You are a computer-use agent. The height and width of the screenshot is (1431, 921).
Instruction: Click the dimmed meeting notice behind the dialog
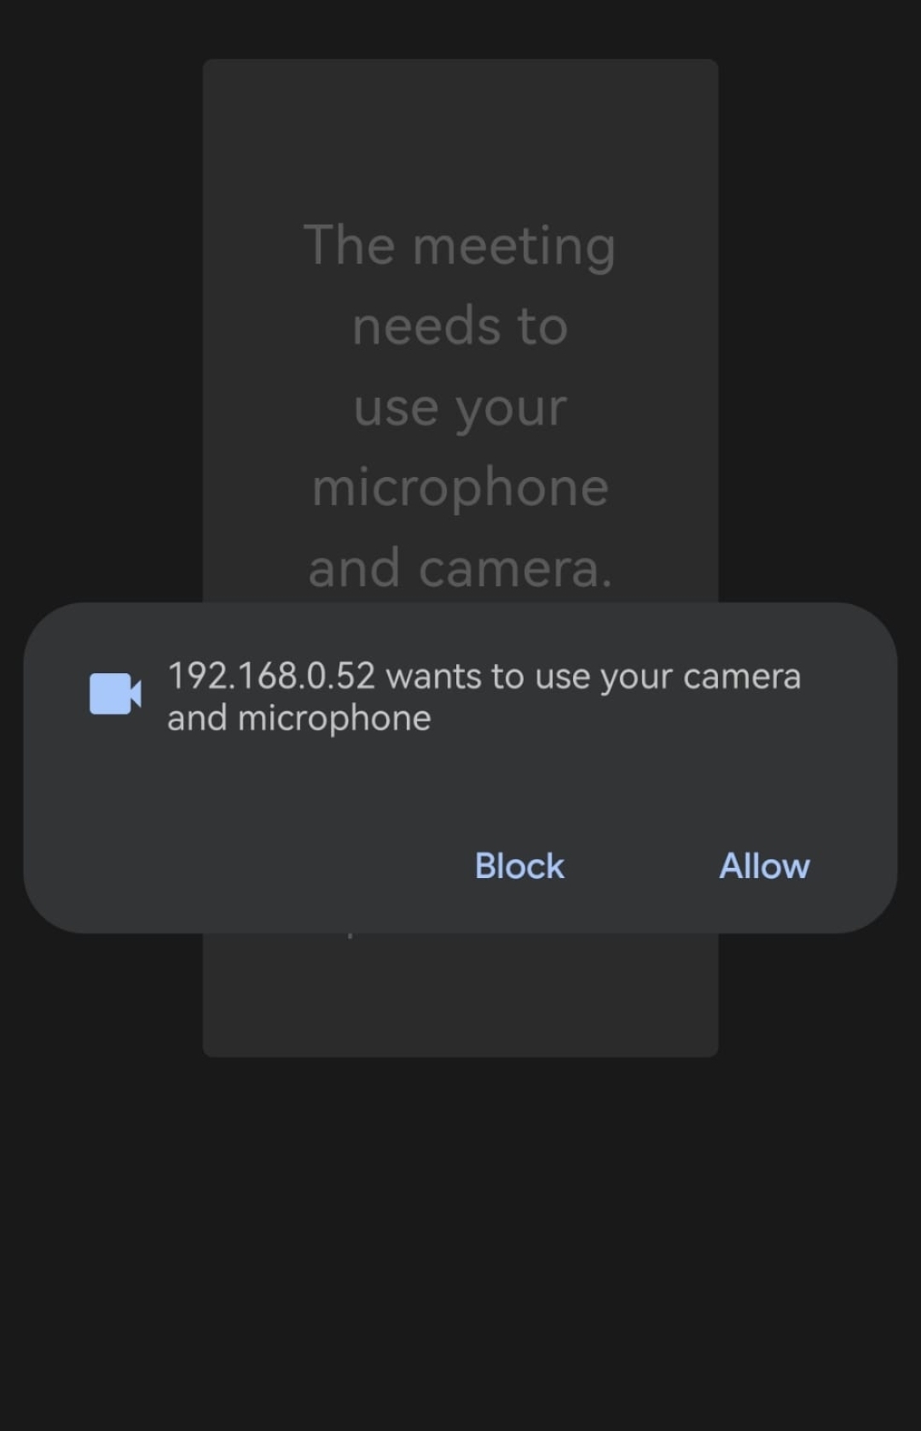pos(460,401)
